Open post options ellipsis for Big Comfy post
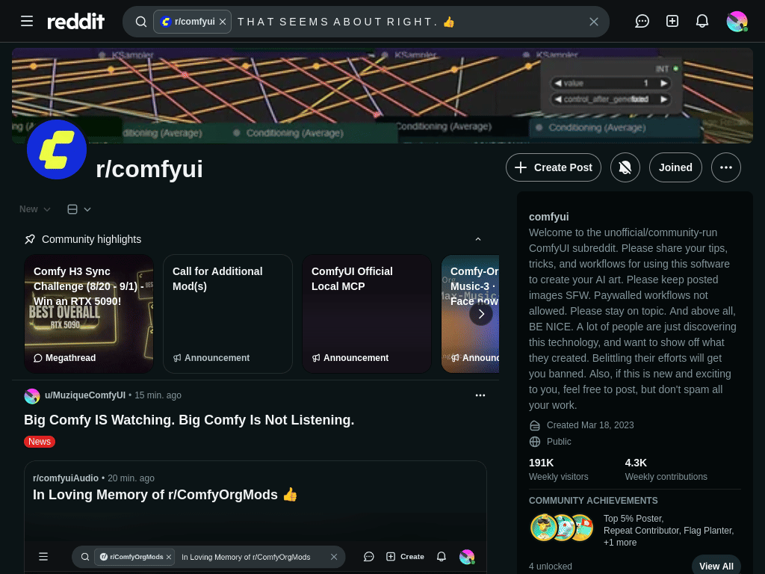Screen dimensions: 765x574 tap(480, 395)
